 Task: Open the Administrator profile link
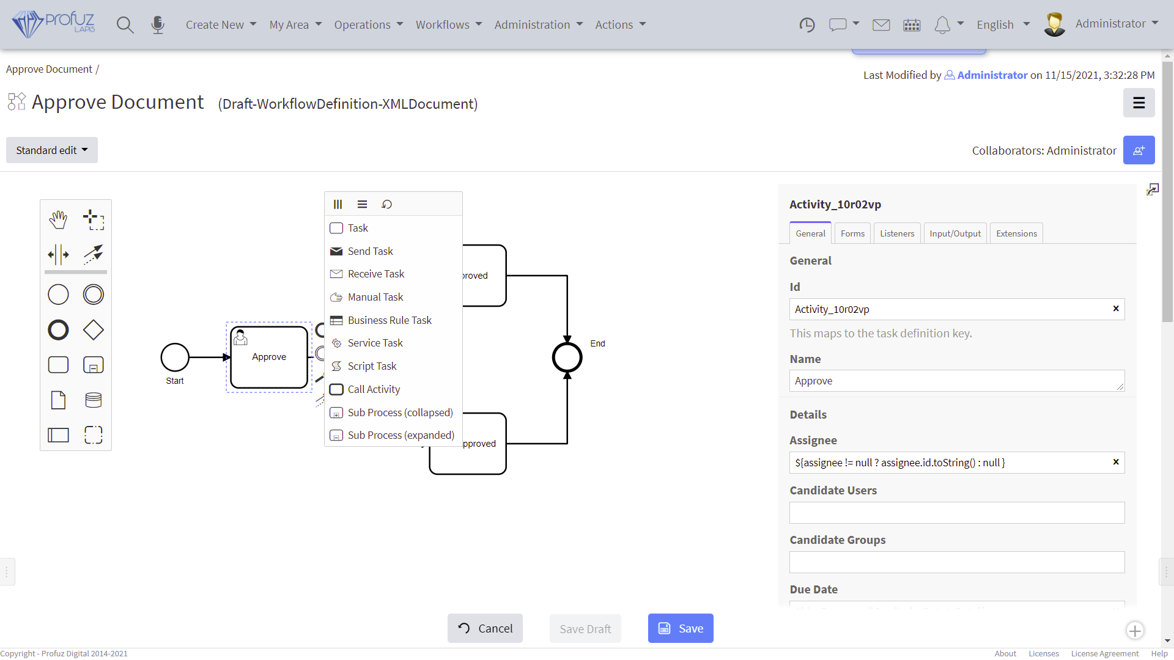(x=992, y=75)
